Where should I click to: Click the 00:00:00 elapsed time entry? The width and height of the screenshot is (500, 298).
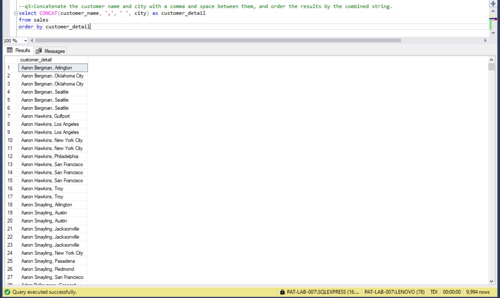coord(452,292)
